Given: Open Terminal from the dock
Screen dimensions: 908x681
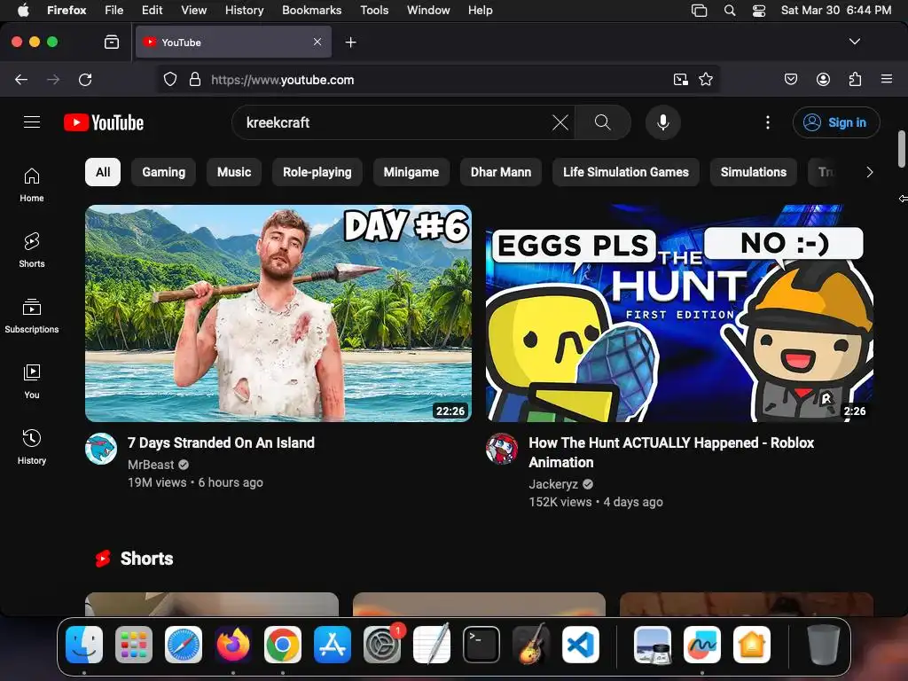Looking at the screenshot, I should (x=481, y=645).
